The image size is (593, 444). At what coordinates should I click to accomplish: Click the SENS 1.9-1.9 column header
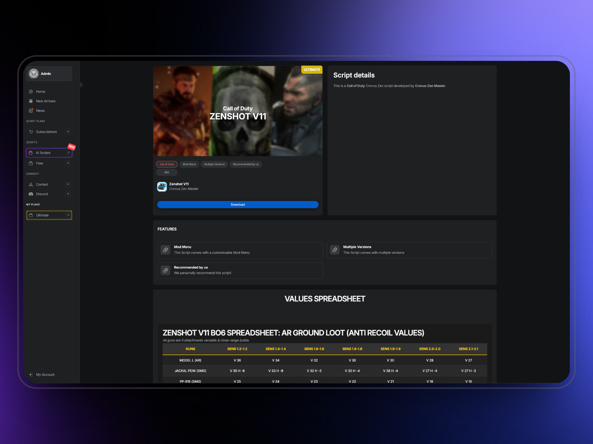point(390,349)
